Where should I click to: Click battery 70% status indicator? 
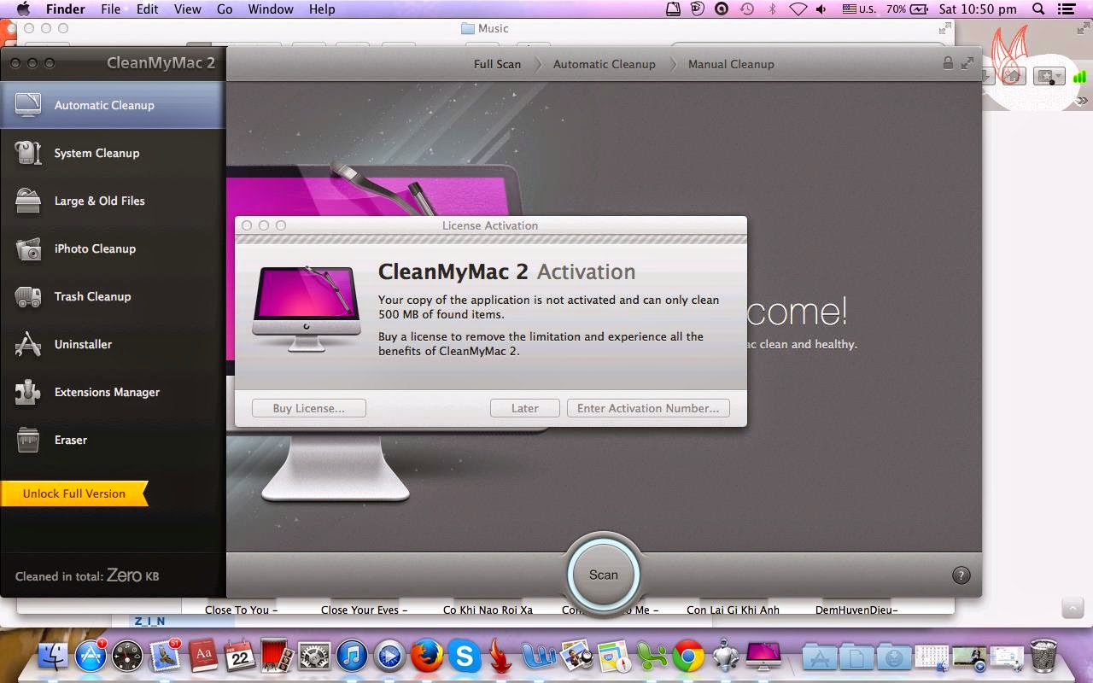(906, 9)
